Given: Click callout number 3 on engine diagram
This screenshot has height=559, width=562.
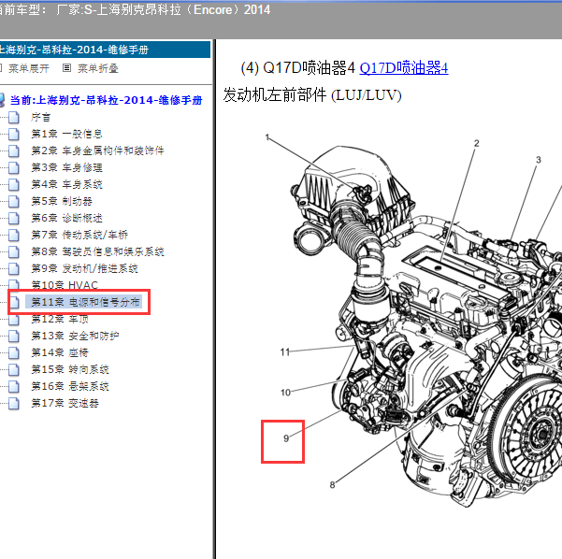Looking at the screenshot, I should [x=539, y=160].
